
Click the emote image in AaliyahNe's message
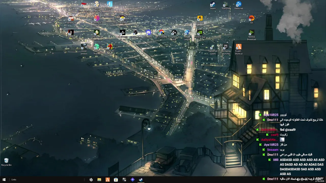[x=282, y=140]
